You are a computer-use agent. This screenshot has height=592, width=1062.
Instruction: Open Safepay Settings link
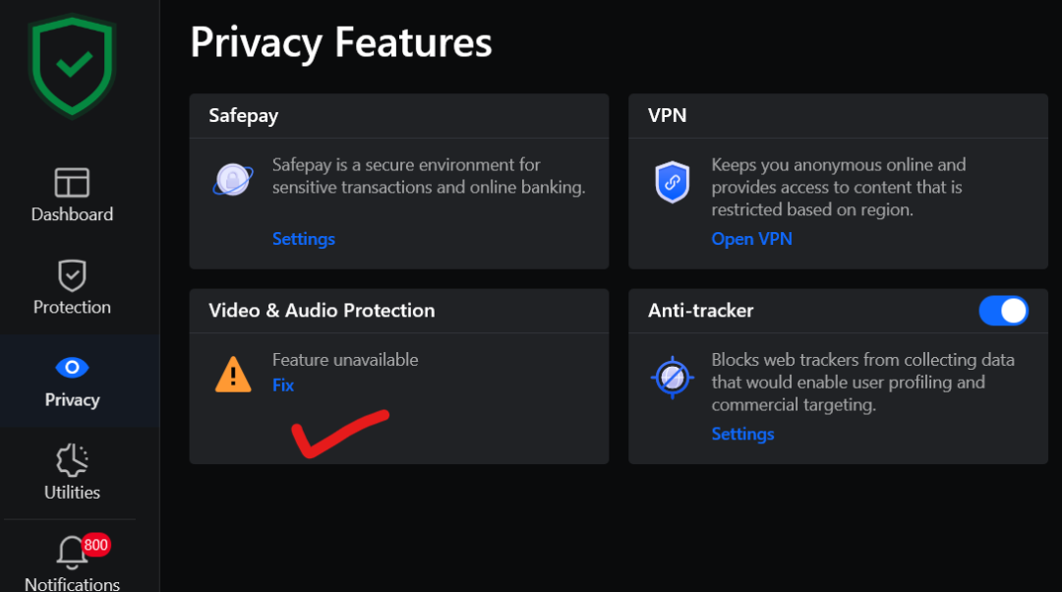point(303,239)
